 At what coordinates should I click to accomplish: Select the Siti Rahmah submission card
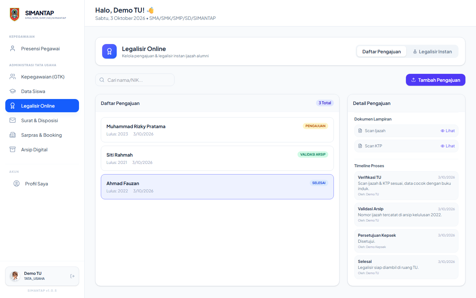[x=217, y=158]
